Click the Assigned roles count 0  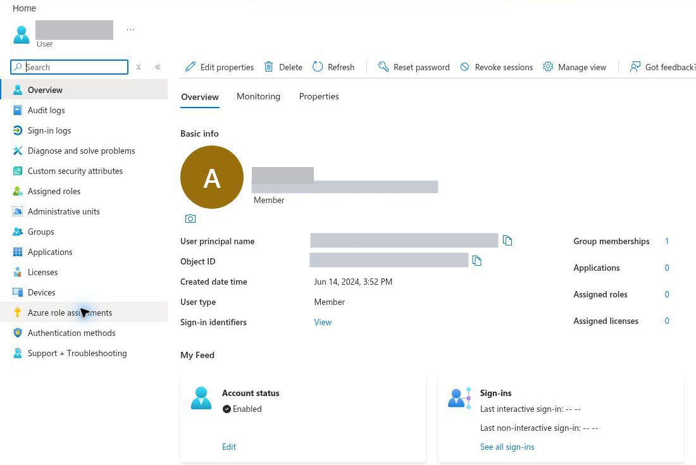[x=667, y=295]
